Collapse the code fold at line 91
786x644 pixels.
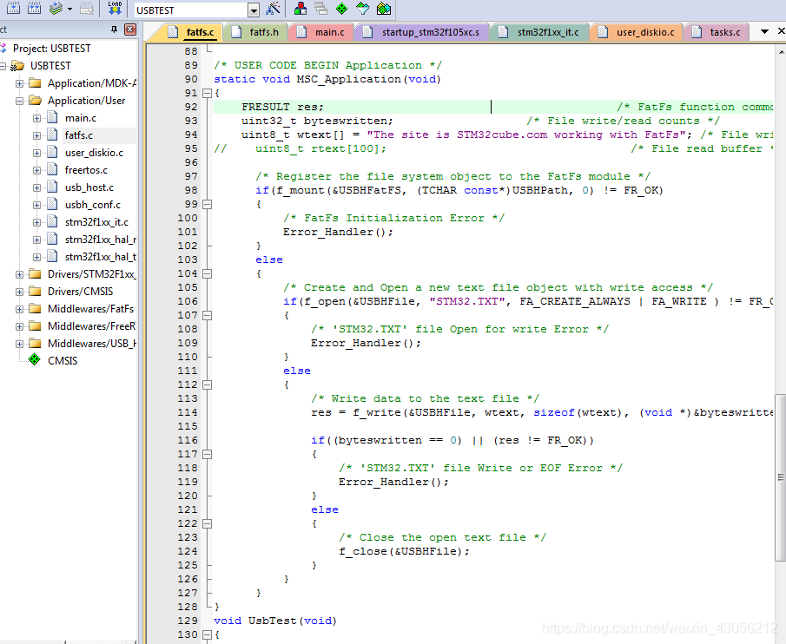207,93
